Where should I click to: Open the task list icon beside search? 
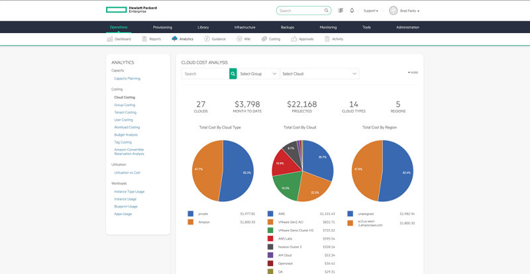341,11
